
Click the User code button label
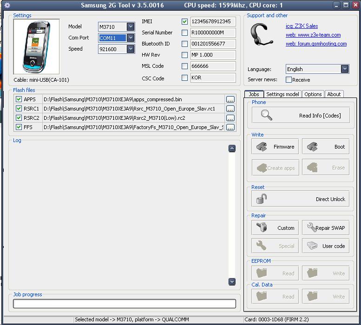coord(334,246)
